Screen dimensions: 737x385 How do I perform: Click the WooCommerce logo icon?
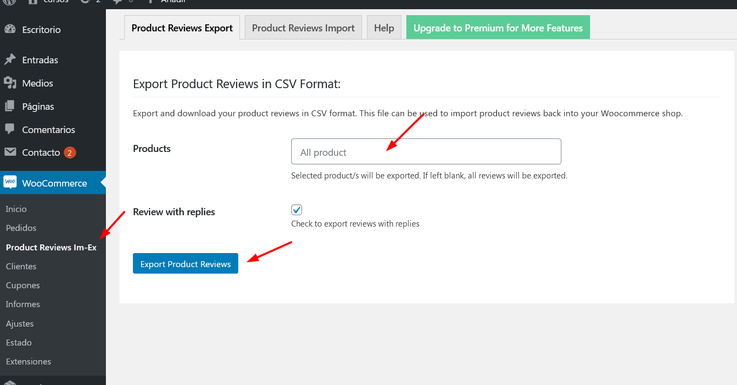coord(10,182)
